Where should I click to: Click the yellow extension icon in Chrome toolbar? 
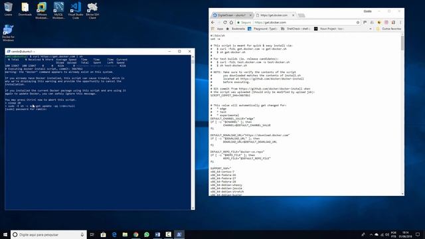click(379, 22)
